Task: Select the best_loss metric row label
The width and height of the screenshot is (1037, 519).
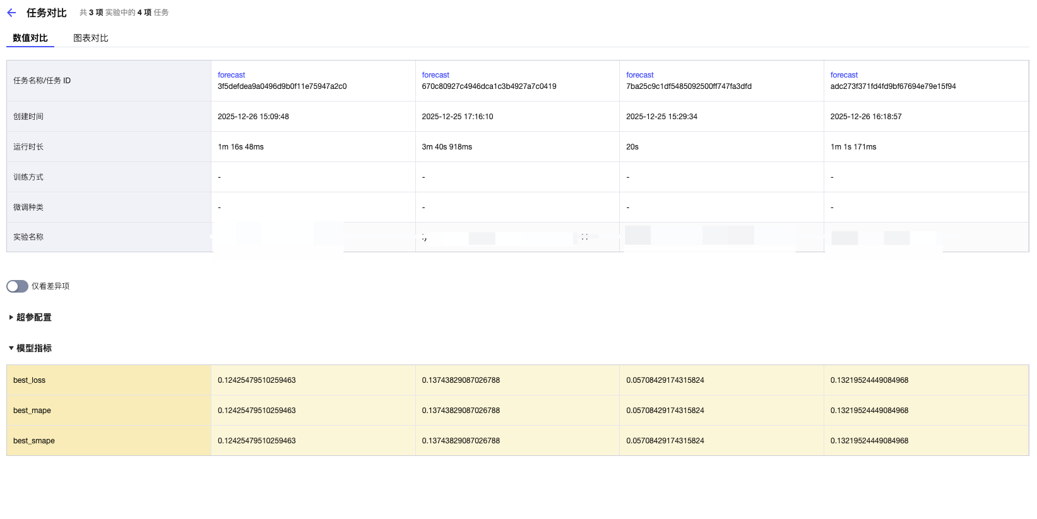Action: 30,380
